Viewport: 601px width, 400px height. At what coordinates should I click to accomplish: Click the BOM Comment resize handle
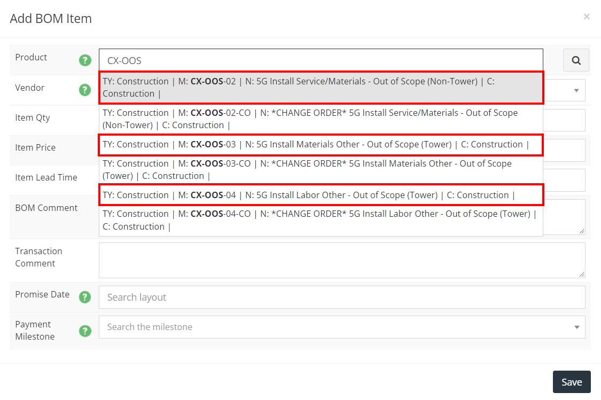(x=582, y=231)
